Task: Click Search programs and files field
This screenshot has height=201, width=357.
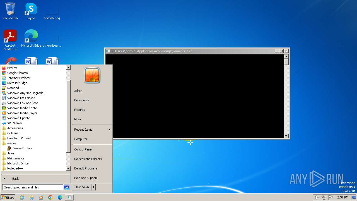Action: [33, 187]
